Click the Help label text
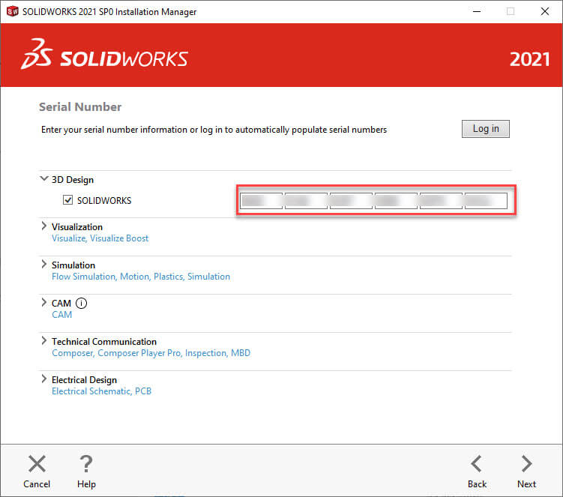Viewport: 563px width, 497px height. tap(86, 484)
